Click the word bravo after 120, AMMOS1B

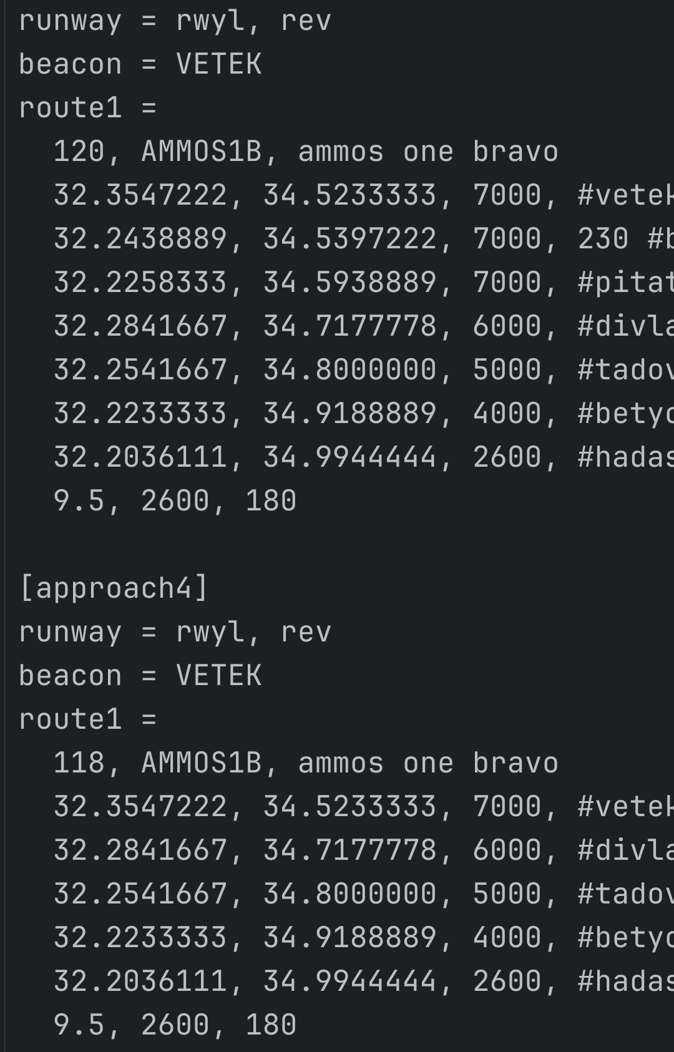coord(515,152)
